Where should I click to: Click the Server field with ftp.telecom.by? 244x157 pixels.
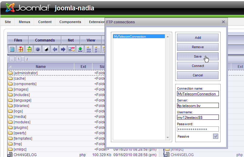(198, 105)
